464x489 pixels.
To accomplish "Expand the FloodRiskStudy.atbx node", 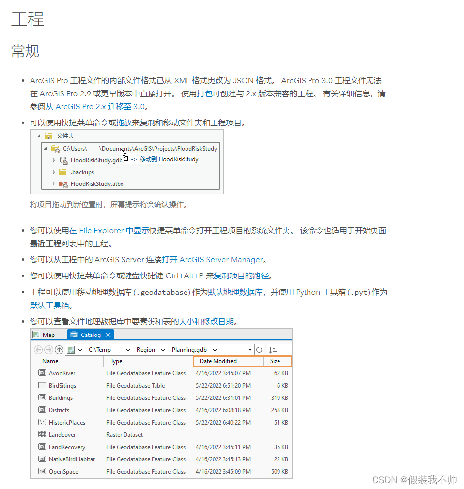I will pos(54,183).
